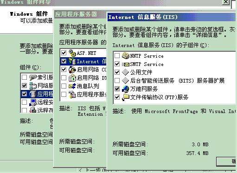Click the 启用网络 COM+ icon
Image resolution: width=237 pixels, height=173 pixels.
tap(72, 70)
